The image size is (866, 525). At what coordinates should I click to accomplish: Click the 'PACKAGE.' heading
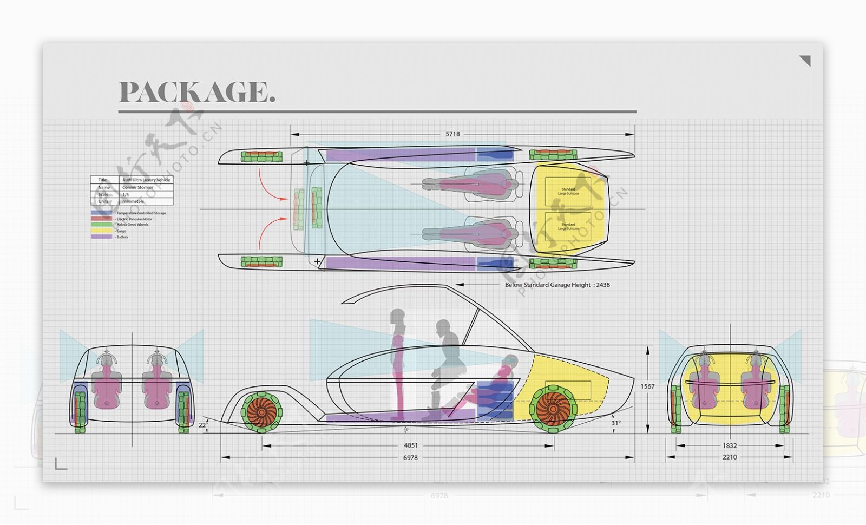pyautogui.click(x=197, y=92)
